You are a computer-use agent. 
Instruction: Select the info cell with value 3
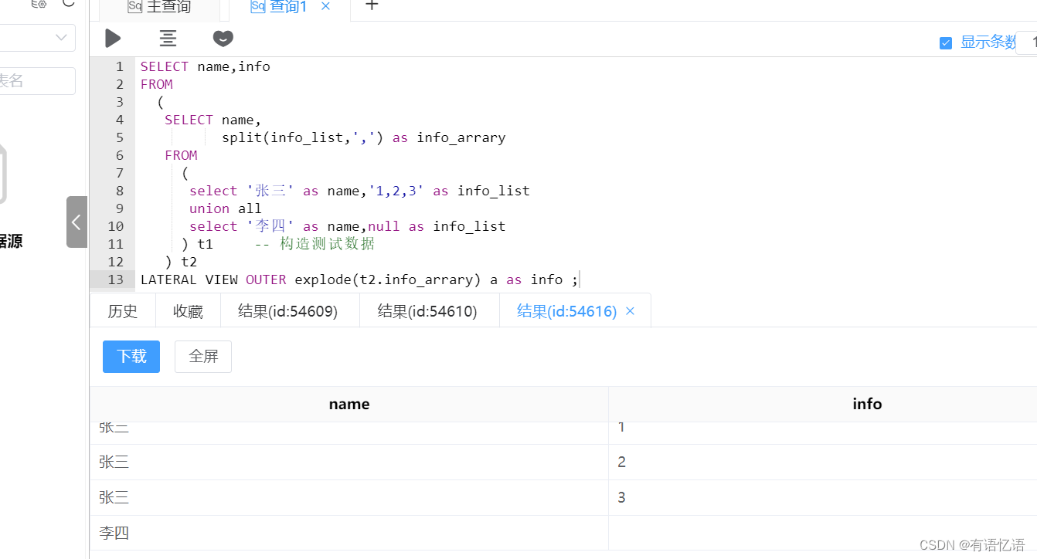823,497
